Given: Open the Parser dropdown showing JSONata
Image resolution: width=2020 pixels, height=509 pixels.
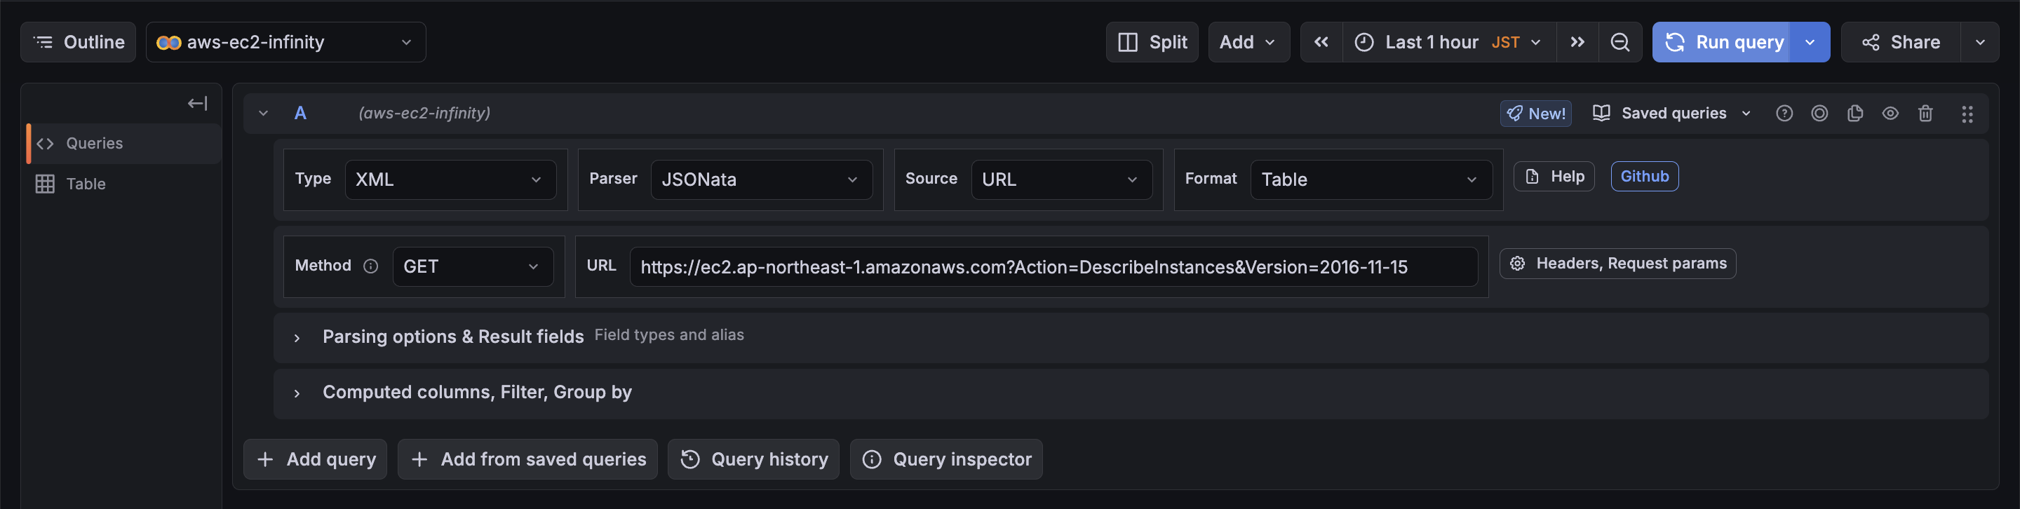Looking at the screenshot, I should pos(760,179).
